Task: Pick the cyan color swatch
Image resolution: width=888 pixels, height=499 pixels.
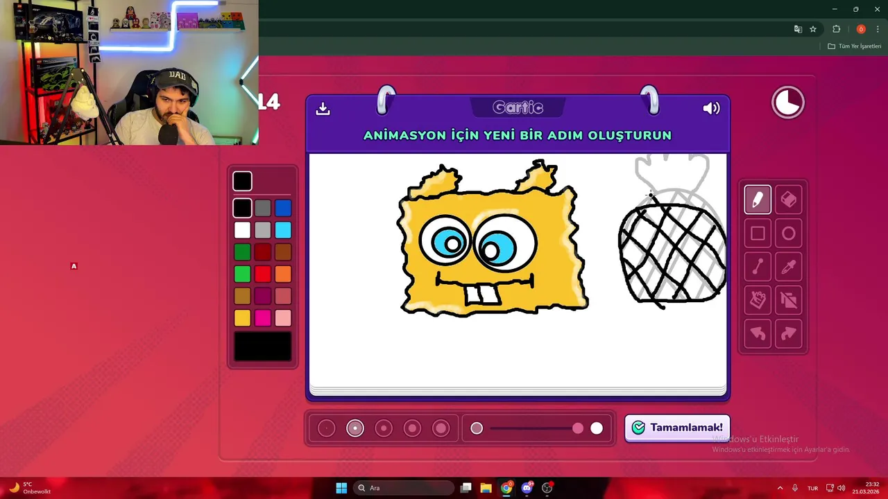Action: [283, 230]
